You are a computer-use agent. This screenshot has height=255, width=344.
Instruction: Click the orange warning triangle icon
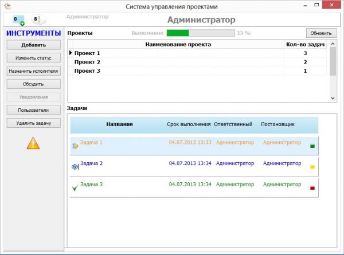pyautogui.click(x=33, y=143)
